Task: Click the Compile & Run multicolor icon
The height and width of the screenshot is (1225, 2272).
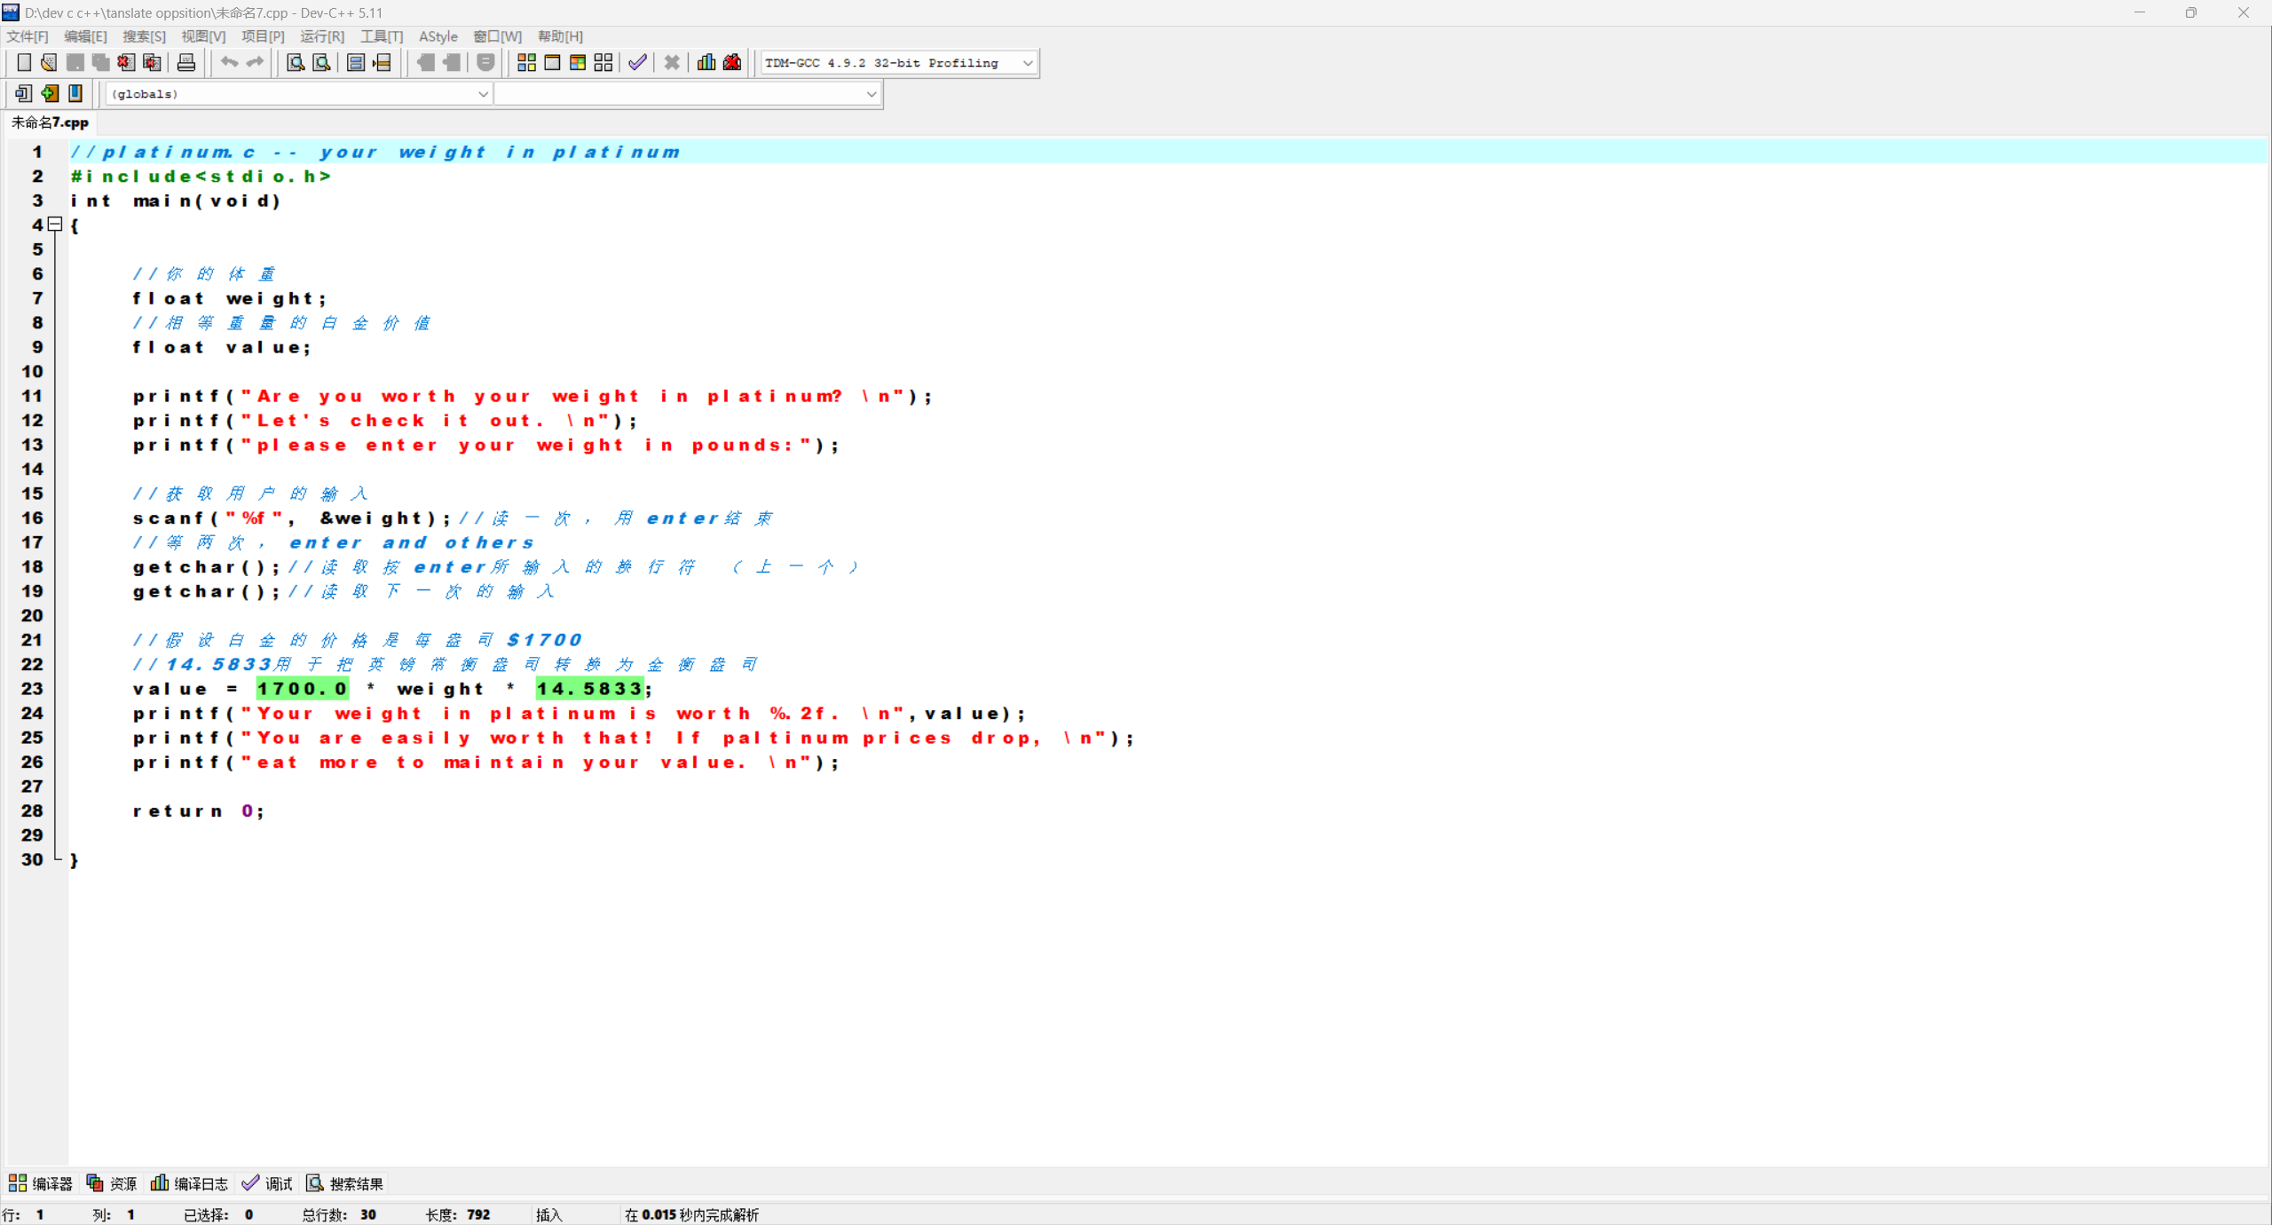Action: click(x=578, y=62)
